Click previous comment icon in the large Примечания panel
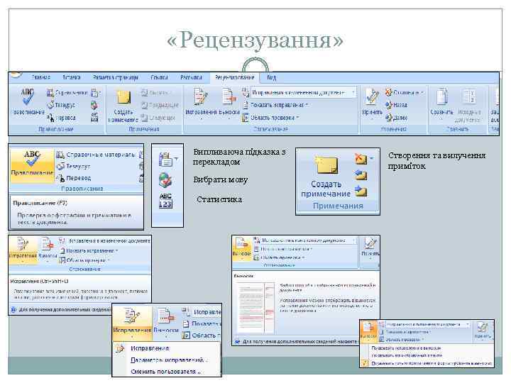 (361, 176)
